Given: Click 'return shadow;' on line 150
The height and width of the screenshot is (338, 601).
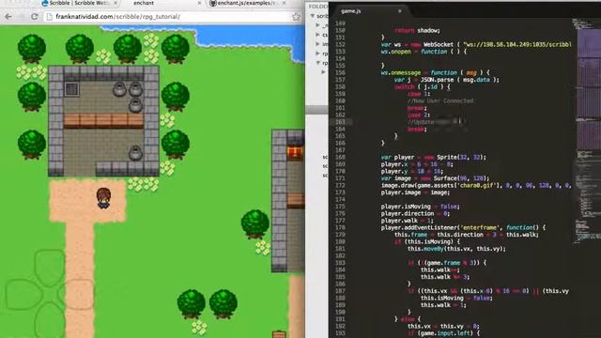Looking at the screenshot, I should tap(417, 30).
